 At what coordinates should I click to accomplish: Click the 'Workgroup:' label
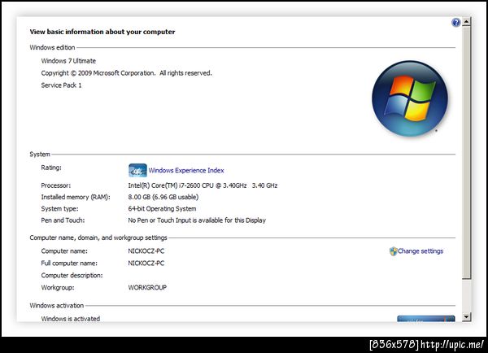(58, 287)
